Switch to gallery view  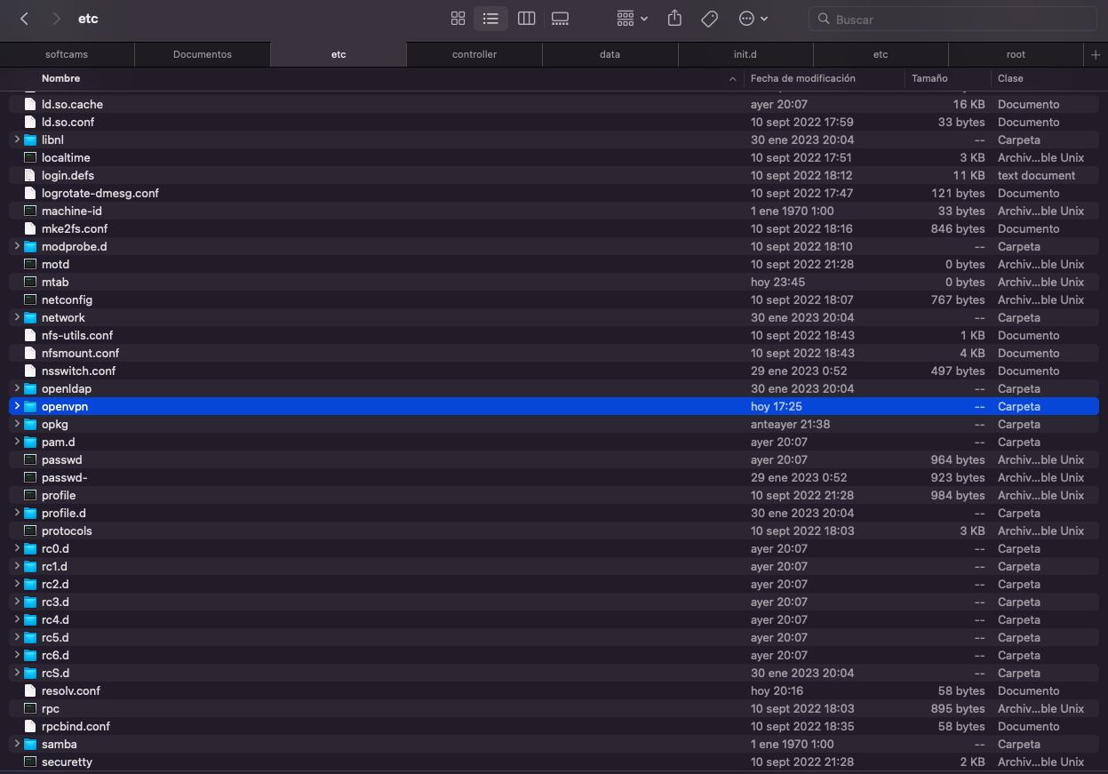coord(560,19)
